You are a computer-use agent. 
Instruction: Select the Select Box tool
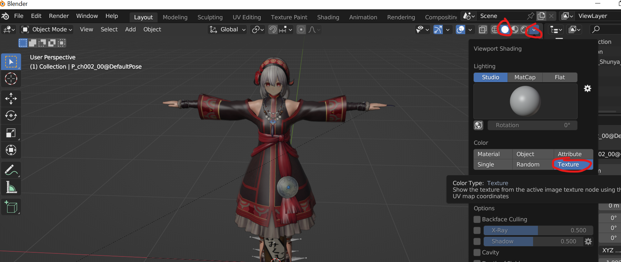click(x=11, y=62)
